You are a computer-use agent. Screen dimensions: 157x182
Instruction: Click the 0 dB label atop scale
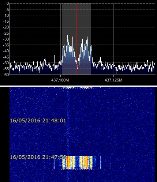point(8,3)
